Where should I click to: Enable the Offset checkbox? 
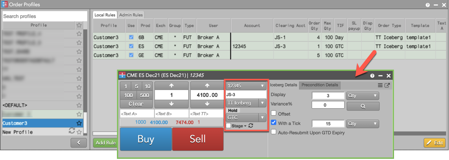pos(273,114)
